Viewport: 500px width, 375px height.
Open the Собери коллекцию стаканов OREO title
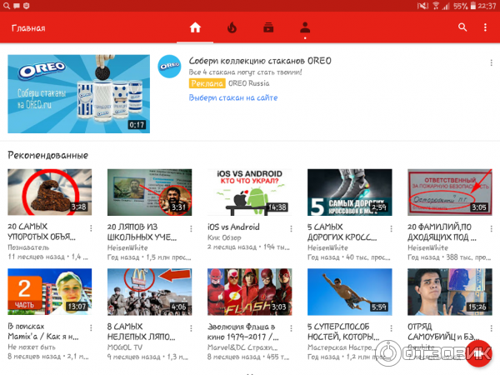click(260, 61)
